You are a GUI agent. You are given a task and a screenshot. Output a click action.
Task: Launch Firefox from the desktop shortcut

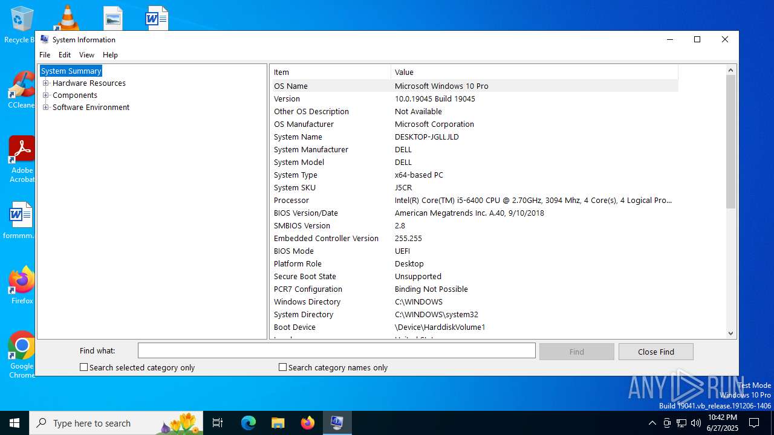(22, 285)
